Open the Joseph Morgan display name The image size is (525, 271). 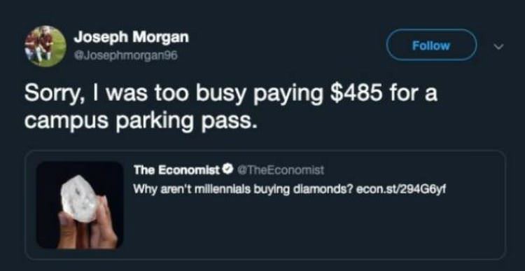[132, 37]
